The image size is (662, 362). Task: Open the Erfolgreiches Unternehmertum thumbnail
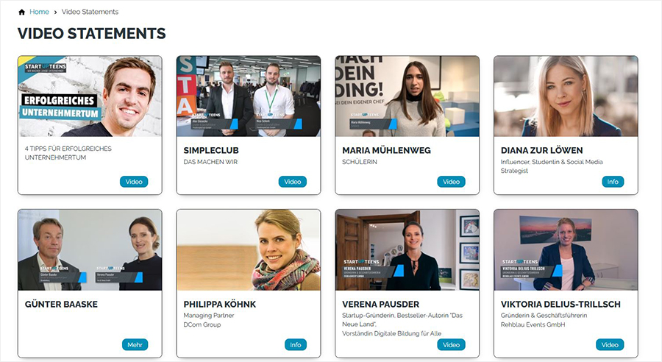[90, 96]
